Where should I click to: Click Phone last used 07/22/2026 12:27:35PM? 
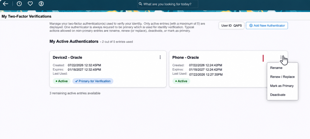coord(206,75)
